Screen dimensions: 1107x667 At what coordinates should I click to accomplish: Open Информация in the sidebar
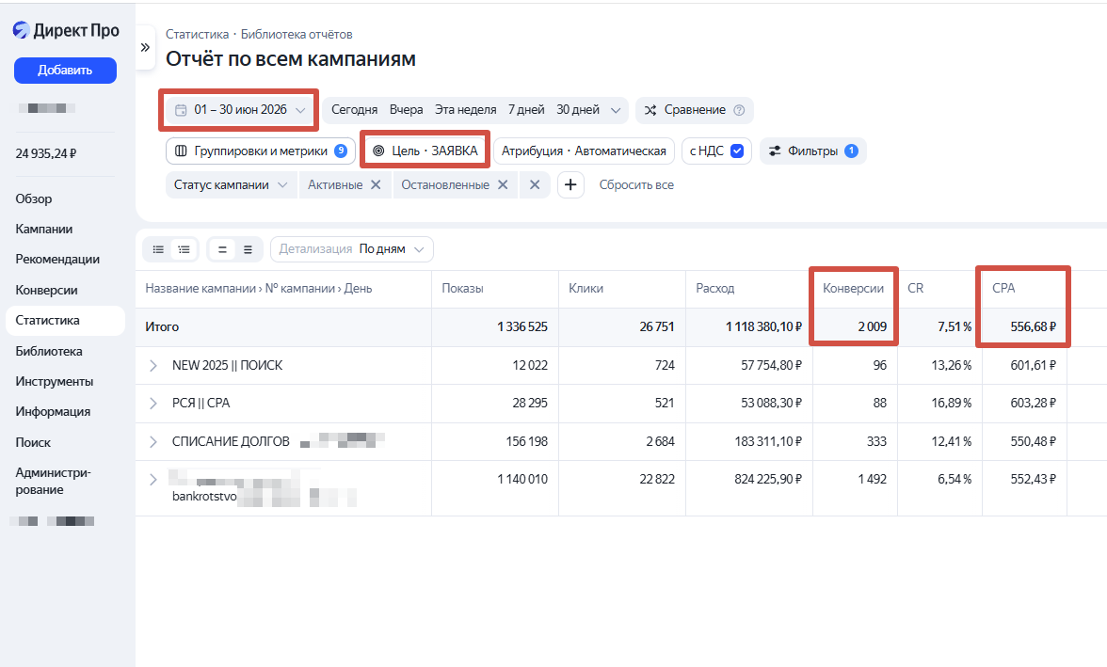(53, 412)
